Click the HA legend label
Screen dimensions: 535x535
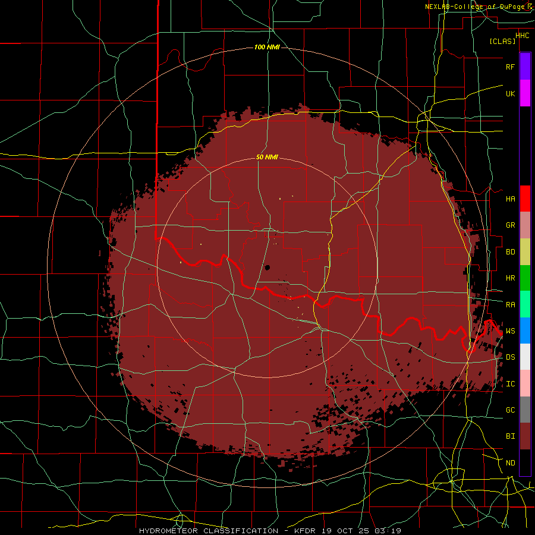click(x=510, y=199)
